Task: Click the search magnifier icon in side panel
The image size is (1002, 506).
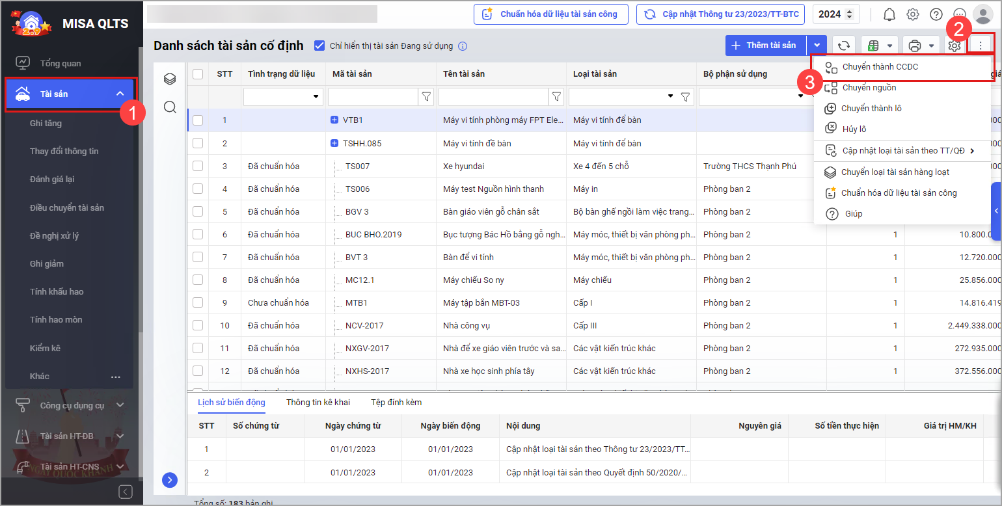Action: click(170, 107)
